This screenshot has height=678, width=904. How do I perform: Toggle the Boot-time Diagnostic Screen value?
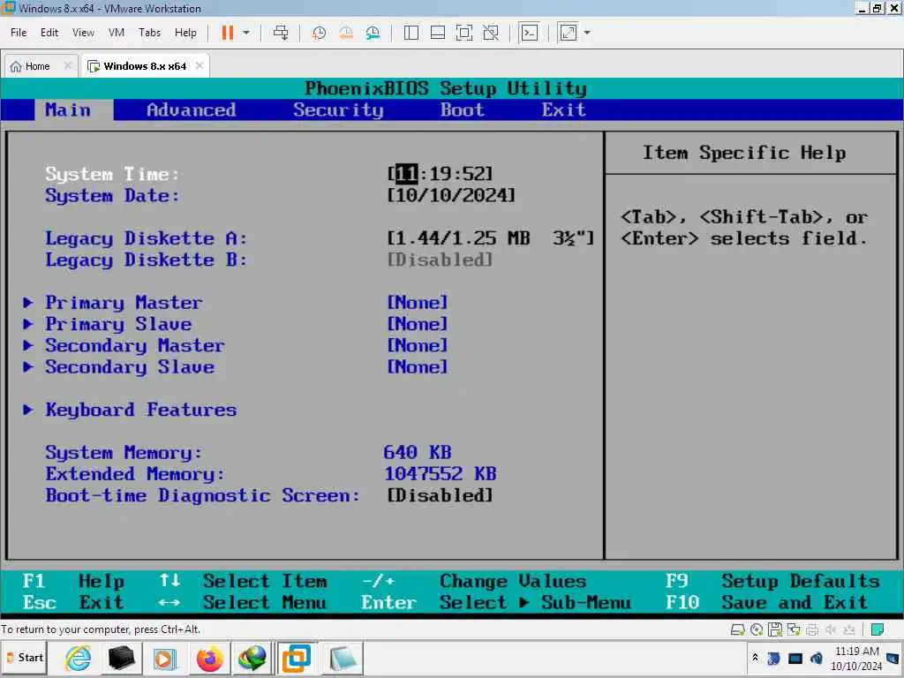coord(441,495)
